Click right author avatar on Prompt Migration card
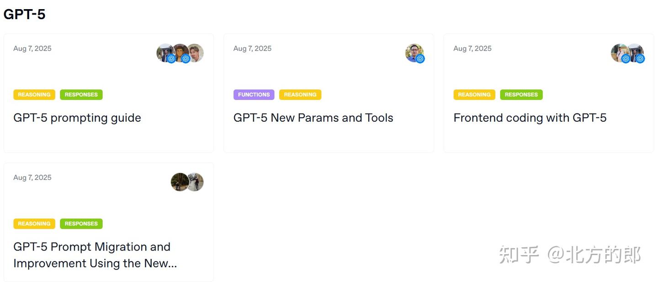Viewport: 658px width, 282px height. coord(196,182)
